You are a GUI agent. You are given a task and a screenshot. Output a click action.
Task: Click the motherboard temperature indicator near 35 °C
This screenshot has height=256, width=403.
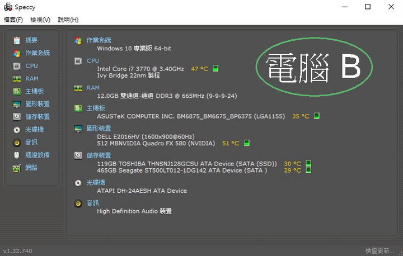[x=317, y=116]
